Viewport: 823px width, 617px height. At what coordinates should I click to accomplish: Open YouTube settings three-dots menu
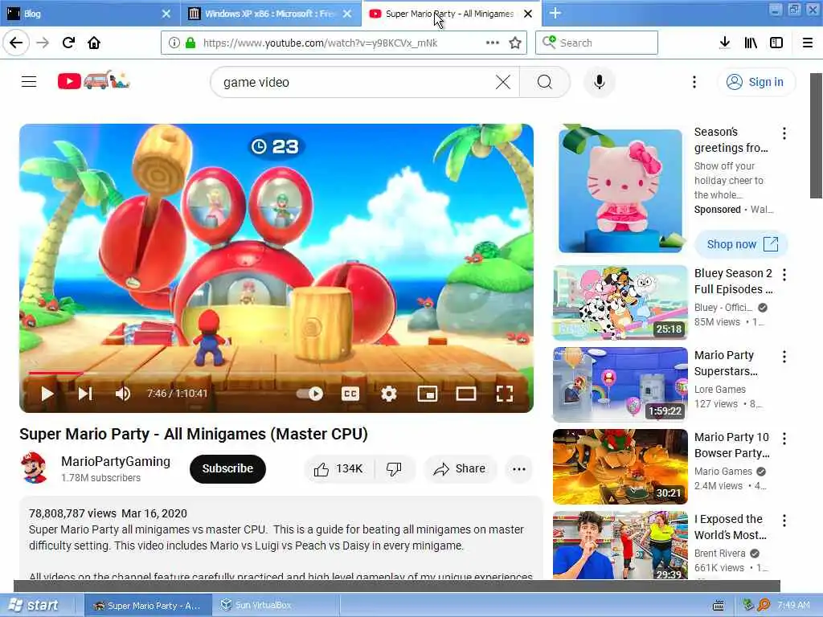coord(694,82)
